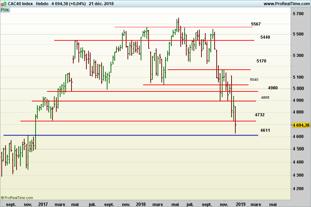Viewport: 311px width, 207px height.
Task: Click the Prix panel label
Action: [x=5, y=10]
